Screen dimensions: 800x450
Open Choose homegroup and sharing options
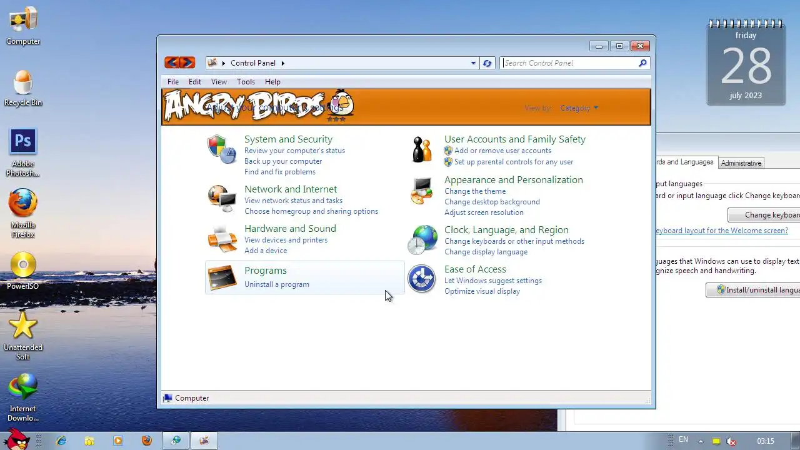(311, 211)
